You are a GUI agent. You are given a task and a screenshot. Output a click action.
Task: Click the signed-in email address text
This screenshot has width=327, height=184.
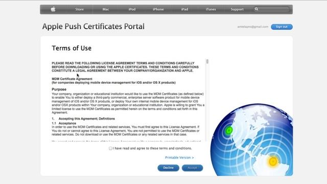pos(253,27)
